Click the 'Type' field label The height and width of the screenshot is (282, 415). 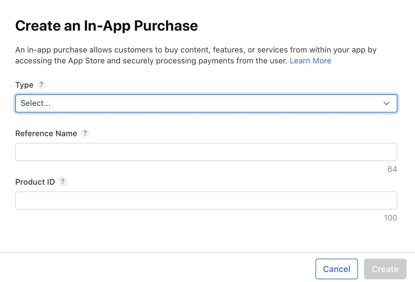click(24, 85)
